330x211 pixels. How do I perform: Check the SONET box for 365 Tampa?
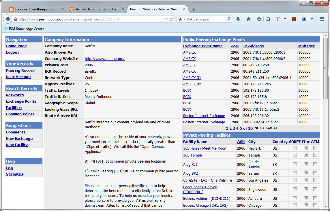tap(295, 155)
